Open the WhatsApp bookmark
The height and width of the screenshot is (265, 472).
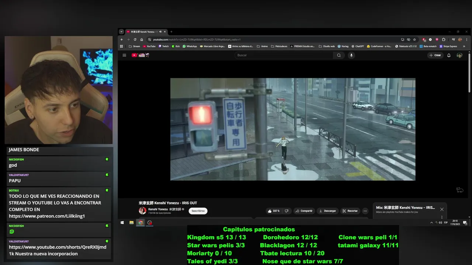pyautogui.click(x=190, y=46)
